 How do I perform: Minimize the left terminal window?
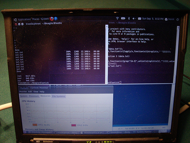(19, 24)
